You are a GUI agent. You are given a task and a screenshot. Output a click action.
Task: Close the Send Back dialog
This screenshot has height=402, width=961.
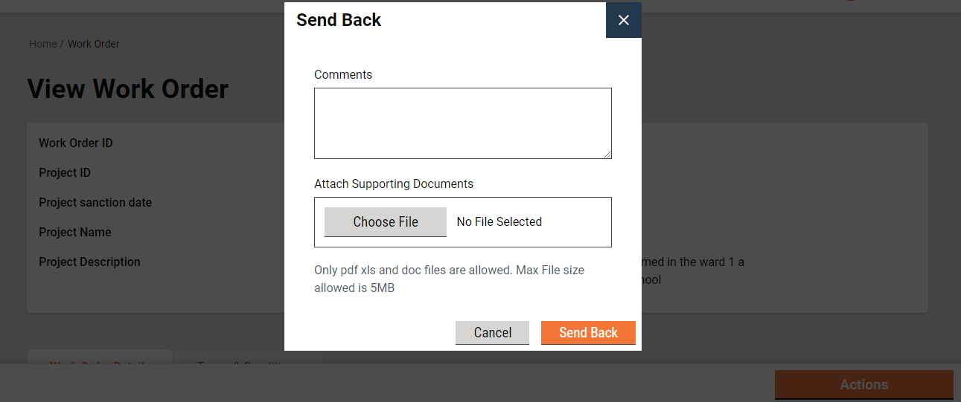pos(624,20)
